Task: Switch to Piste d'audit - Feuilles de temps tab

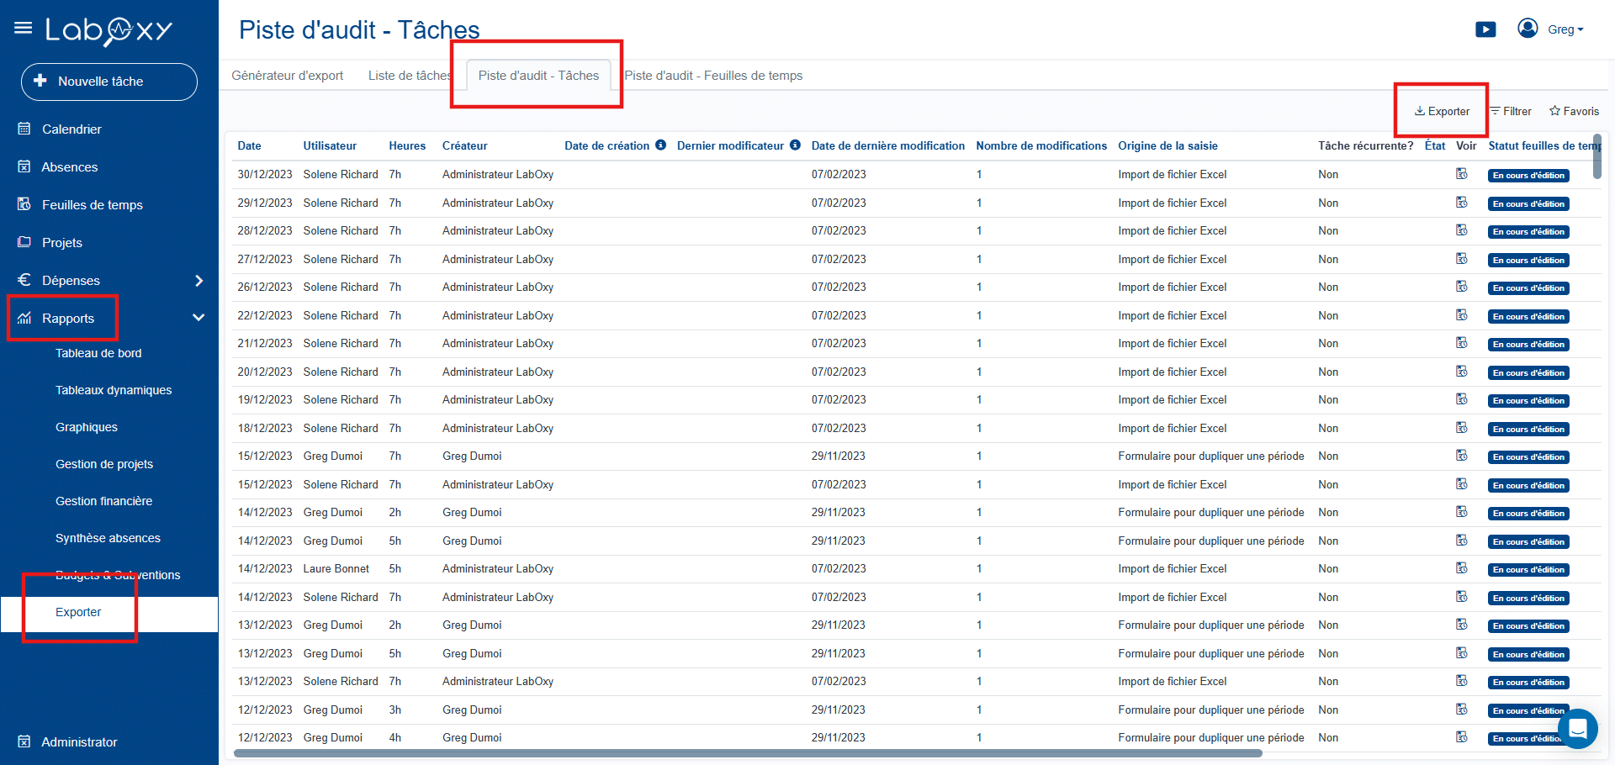Action: coord(713,76)
